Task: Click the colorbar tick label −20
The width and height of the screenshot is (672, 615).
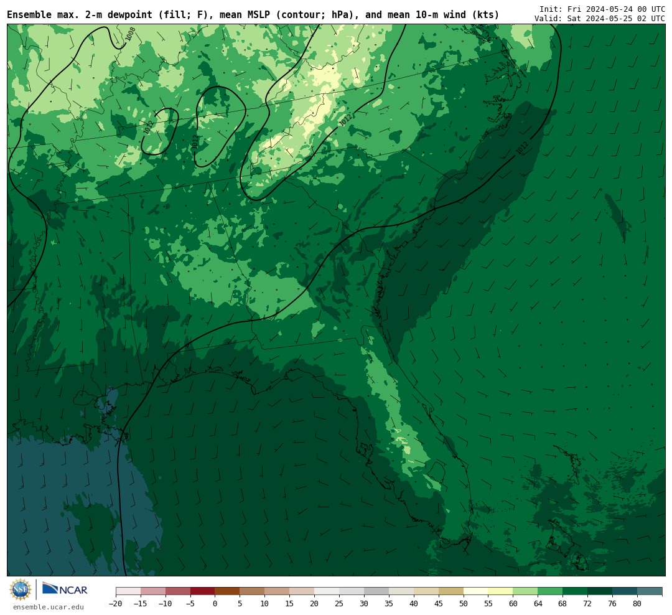Action: click(116, 603)
